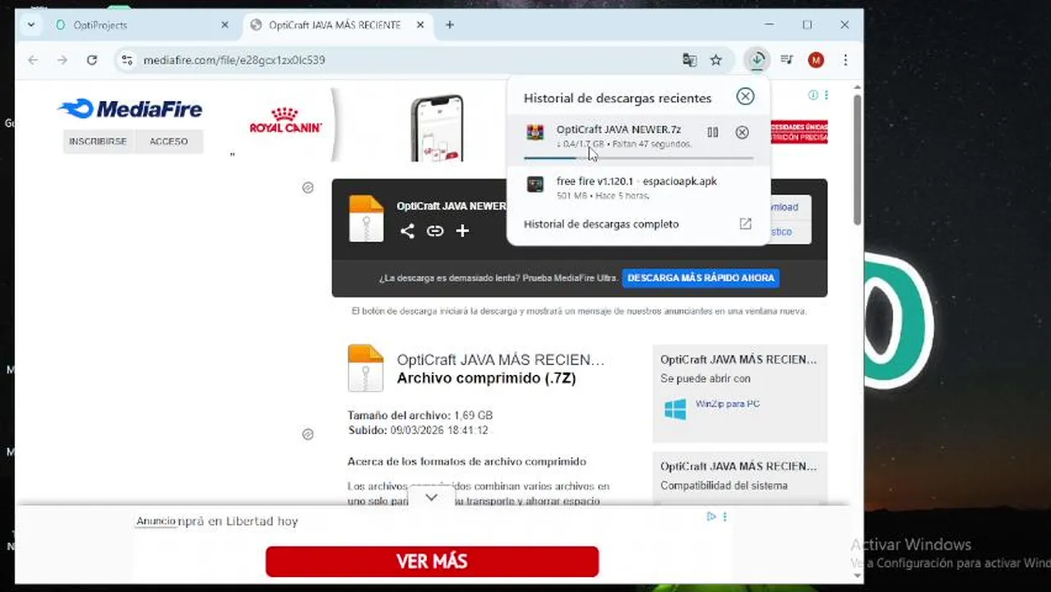
Task: Click the orange zip file icon in details section
Action: (365, 368)
